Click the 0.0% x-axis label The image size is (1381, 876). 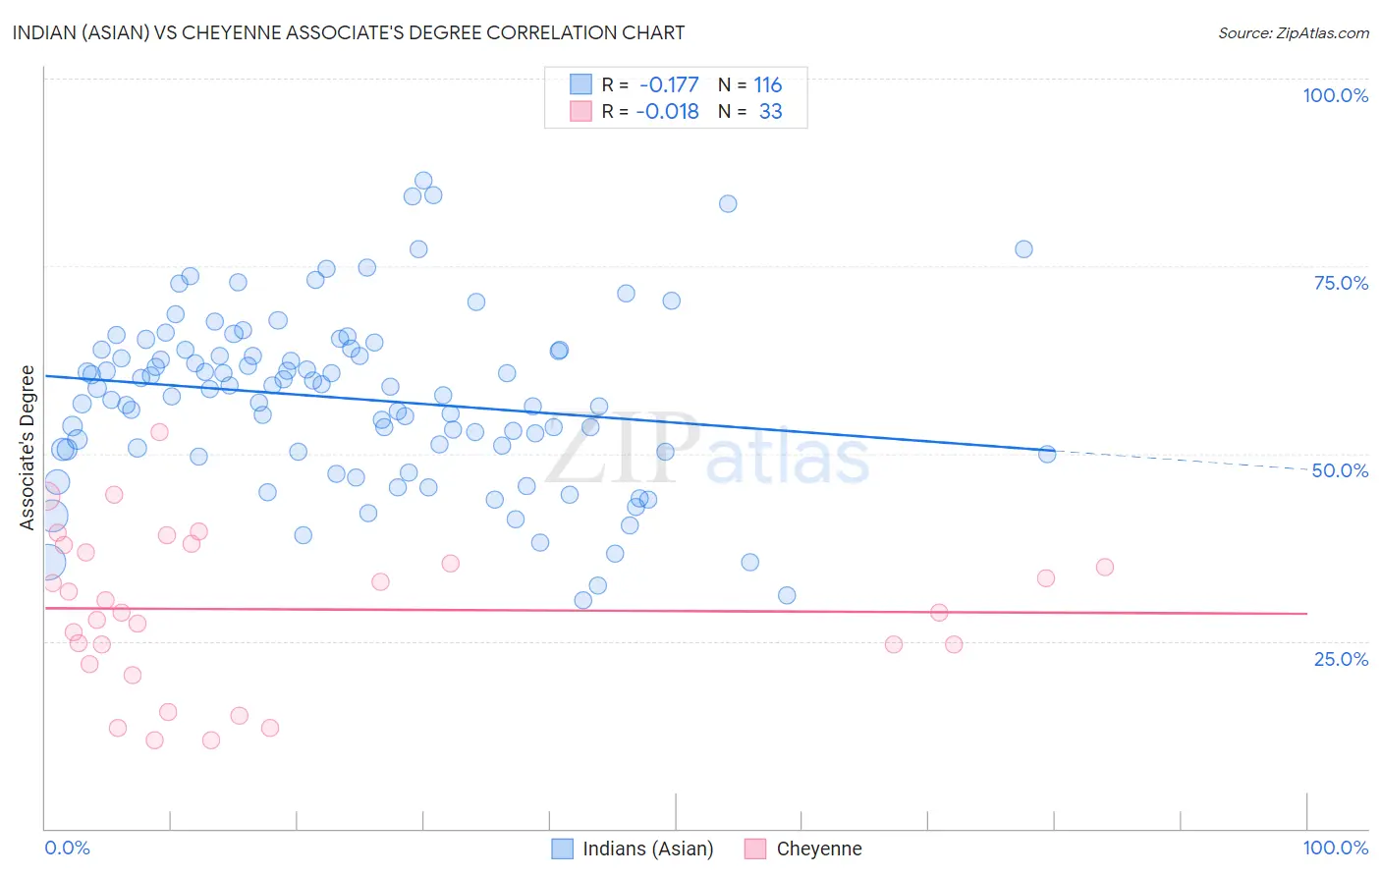[x=67, y=848]
